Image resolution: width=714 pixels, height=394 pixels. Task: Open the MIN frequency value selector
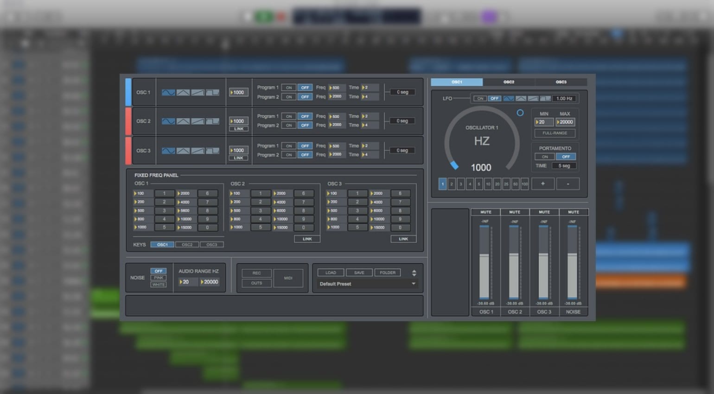point(543,122)
